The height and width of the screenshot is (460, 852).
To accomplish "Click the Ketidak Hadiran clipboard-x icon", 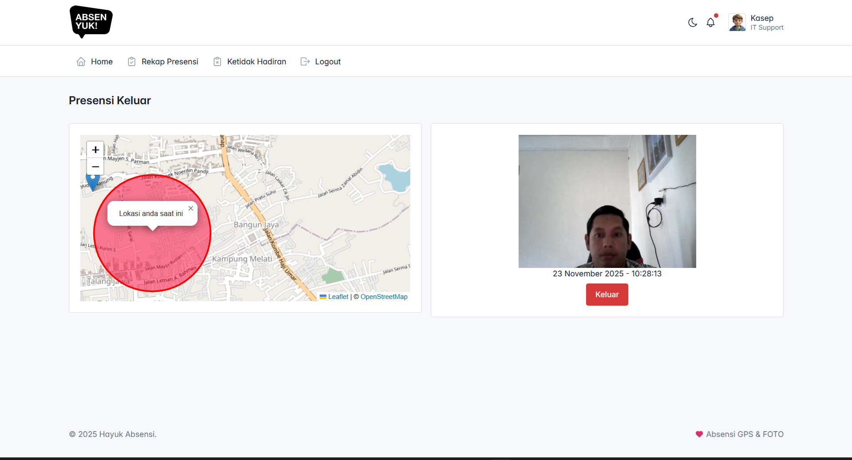I will tap(217, 62).
